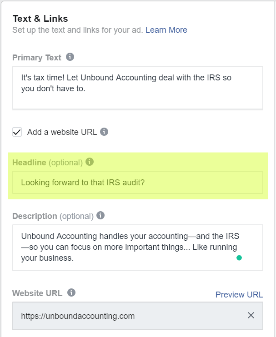Show the info tooltip for Description
Viewport: 276px width, 337px height.
click(100, 215)
